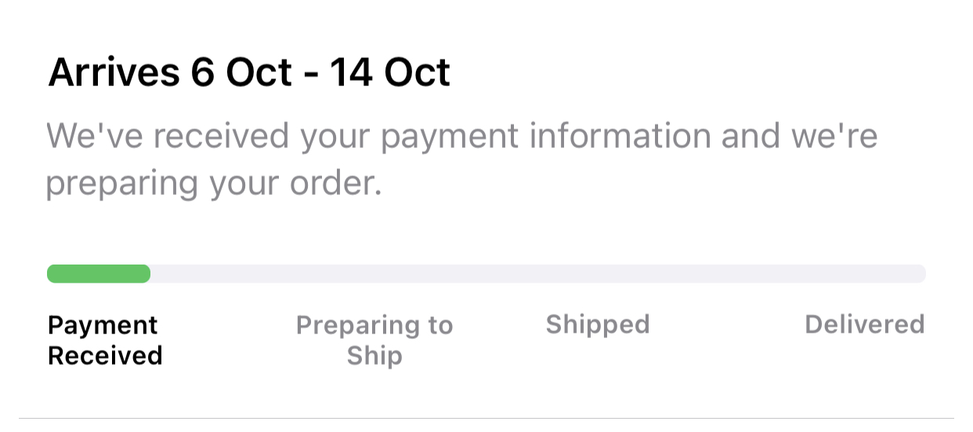Click the green filled progress segment
The image size is (973, 432).
[99, 273]
